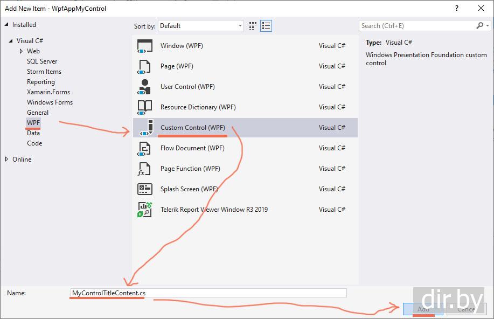Select the Visual C# category label

pyautogui.click(x=30, y=41)
